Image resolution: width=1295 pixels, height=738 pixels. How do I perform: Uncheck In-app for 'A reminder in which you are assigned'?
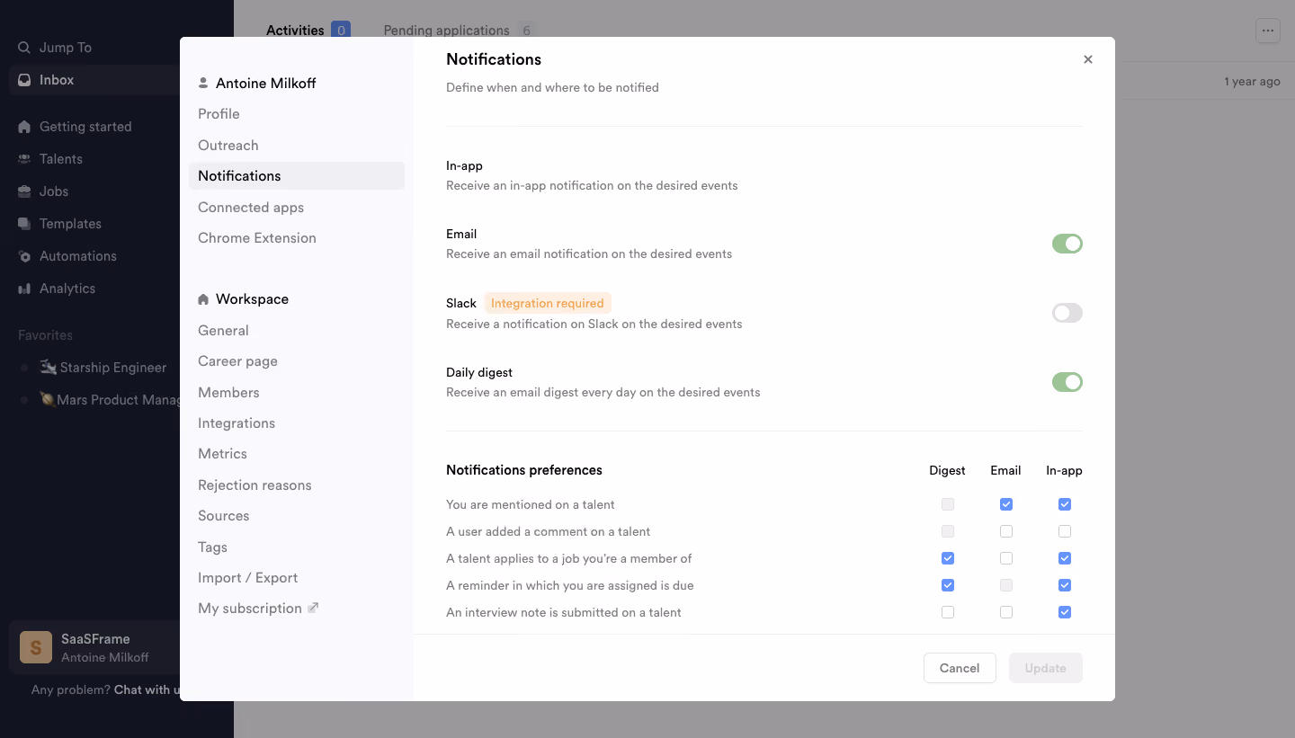pos(1065,585)
